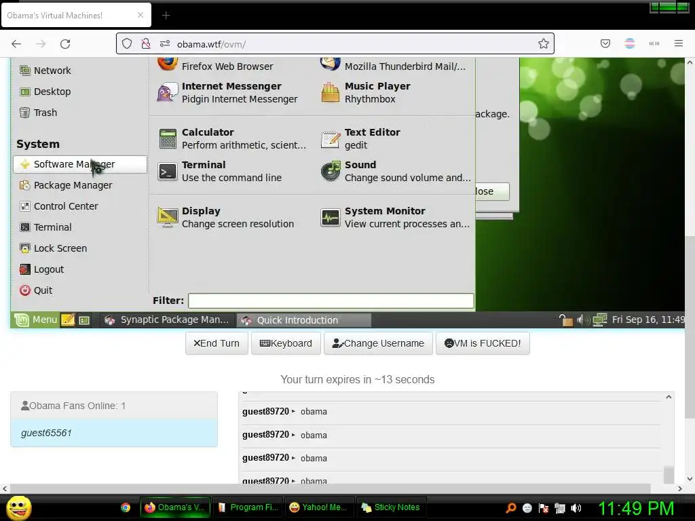Screen dimensions: 695x521
Task: Go forward in the browser
Action: [x=41, y=43]
